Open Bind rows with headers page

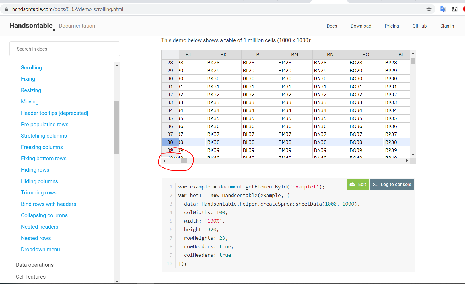[48, 204]
